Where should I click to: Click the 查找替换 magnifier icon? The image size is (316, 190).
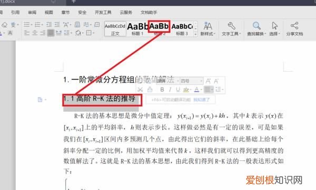point(256,26)
